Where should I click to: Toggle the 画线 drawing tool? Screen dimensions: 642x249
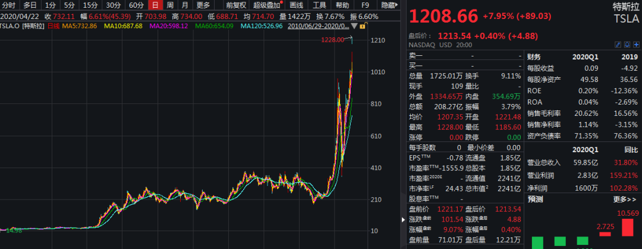pos(296,5)
